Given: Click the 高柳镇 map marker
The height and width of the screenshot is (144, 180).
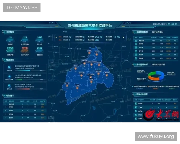Looking at the screenshot, I should [89, 53].
